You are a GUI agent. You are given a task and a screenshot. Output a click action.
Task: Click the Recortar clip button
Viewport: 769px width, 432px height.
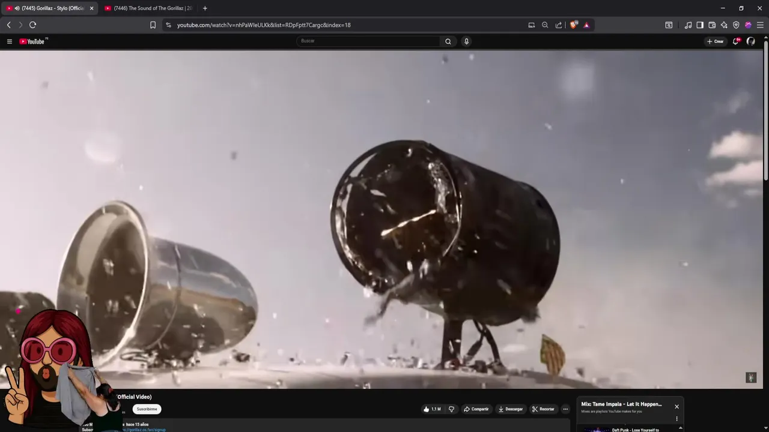[x=543, y=409]
